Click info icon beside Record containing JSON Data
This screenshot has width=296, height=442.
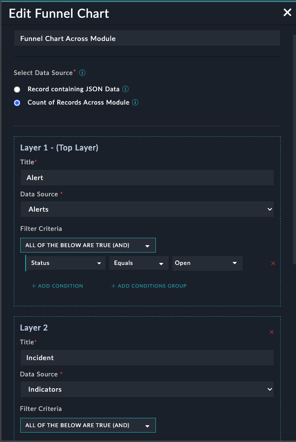(125, 89)
